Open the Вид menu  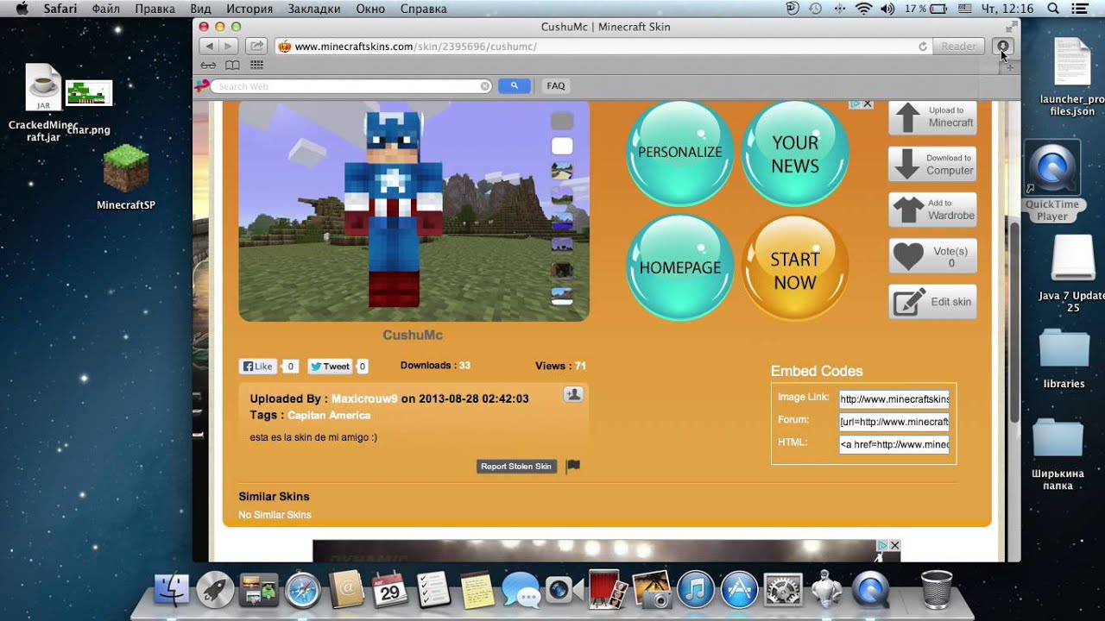click(200, 9)
